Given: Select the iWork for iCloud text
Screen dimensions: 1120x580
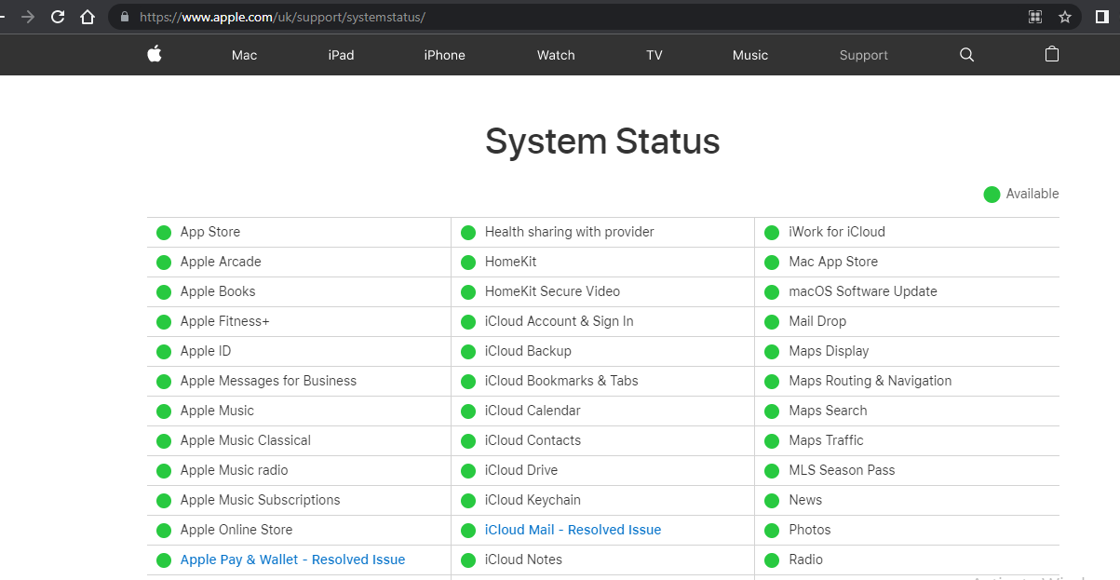Looking at the screenshot, I should (x=837, y=232).
